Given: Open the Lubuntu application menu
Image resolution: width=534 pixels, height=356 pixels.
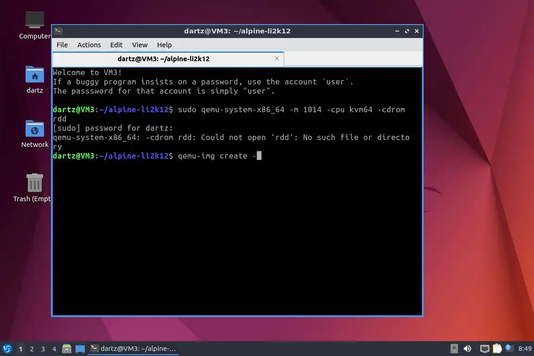Looking at the screenshot, I should point(7,349).
